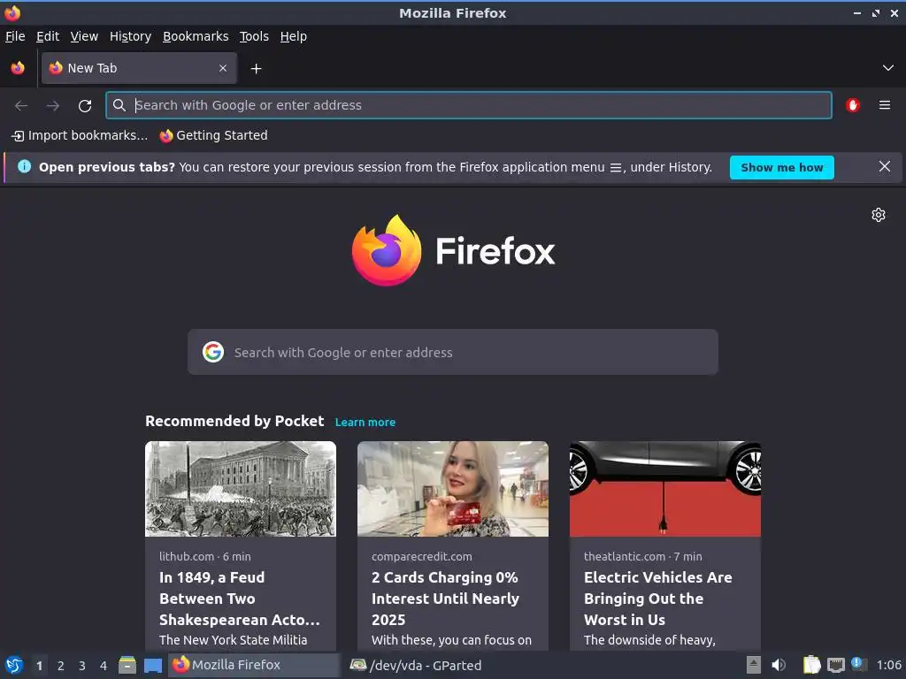
Task: Open the Bookmarks menu
Action: [196, 36]
